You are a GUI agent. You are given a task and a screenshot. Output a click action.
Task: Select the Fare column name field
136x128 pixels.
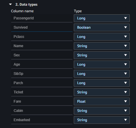(x=42, y=101)
